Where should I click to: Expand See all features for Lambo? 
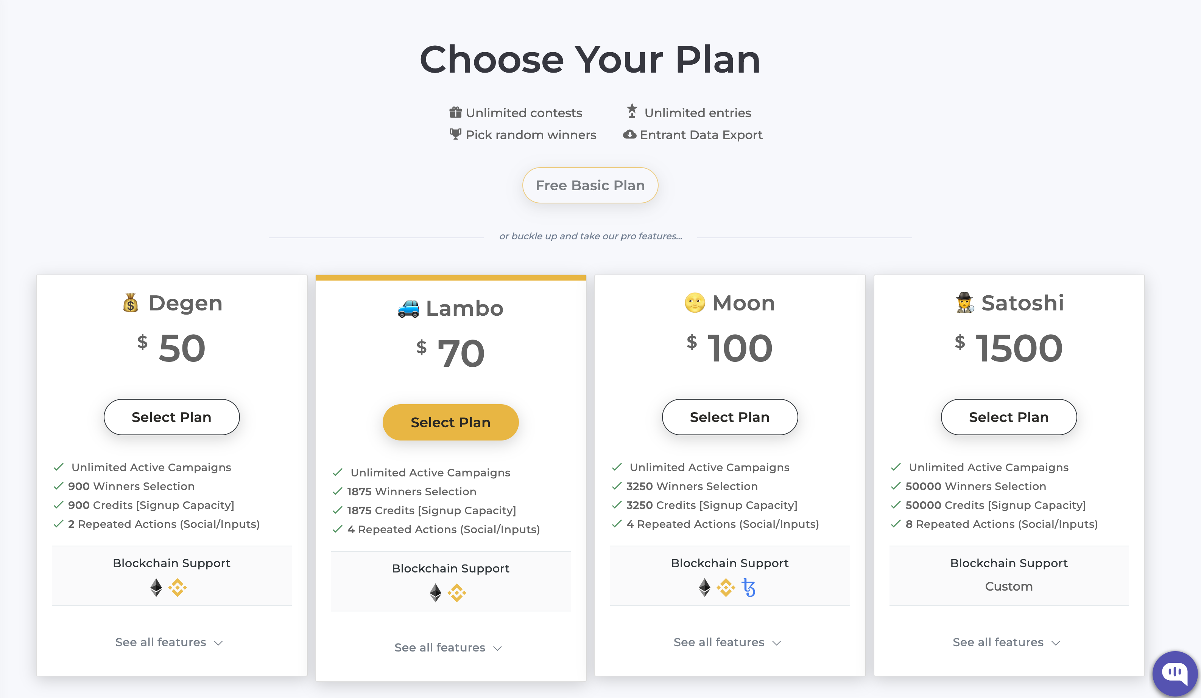pyautogui.click(x=449, y=648)
